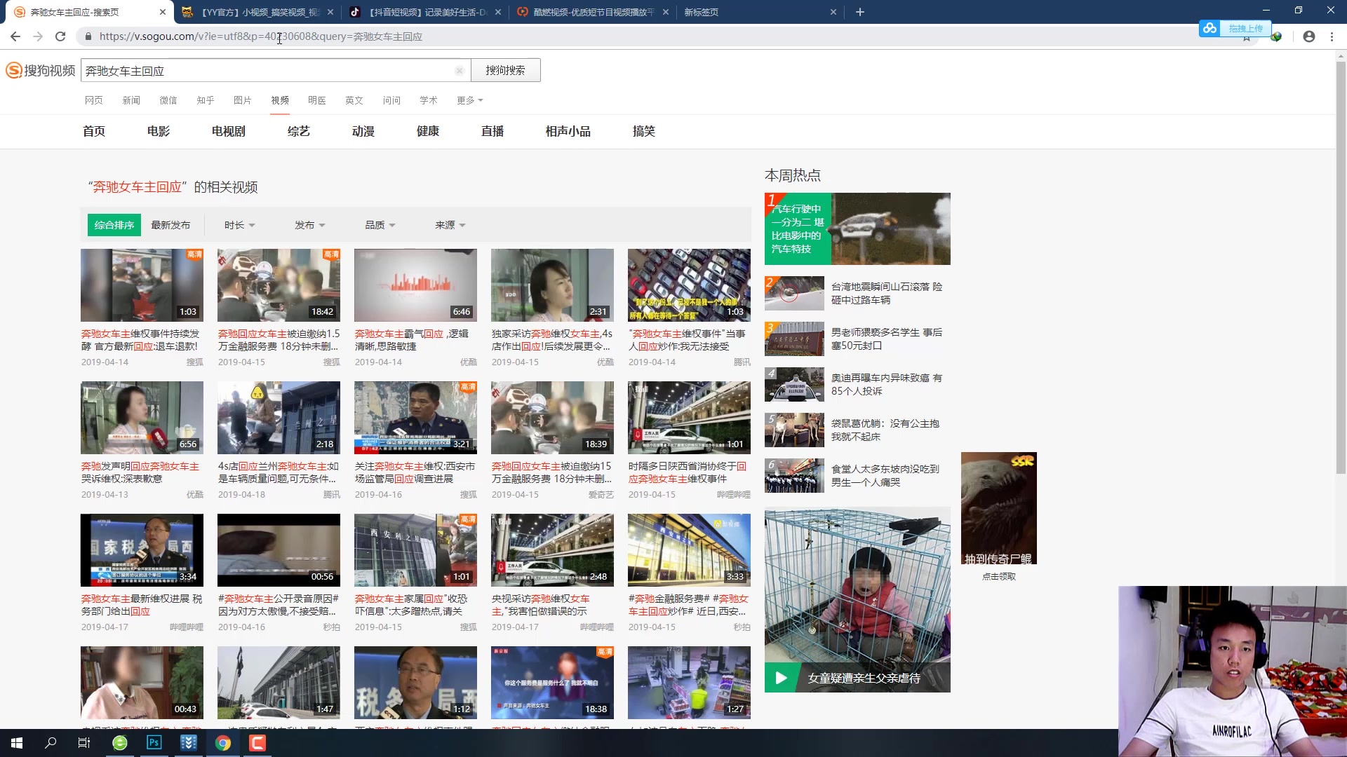Image resolution: width=1347 pixels, height=757 pixels.
Task: Open hot topic 袋鼠葛优躺
Action: tap(885, 430)
